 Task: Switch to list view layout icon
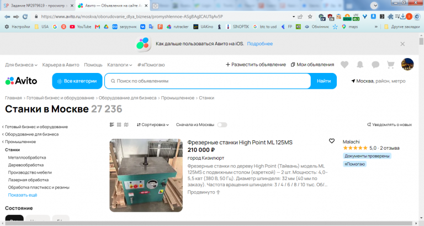[112, 124]
